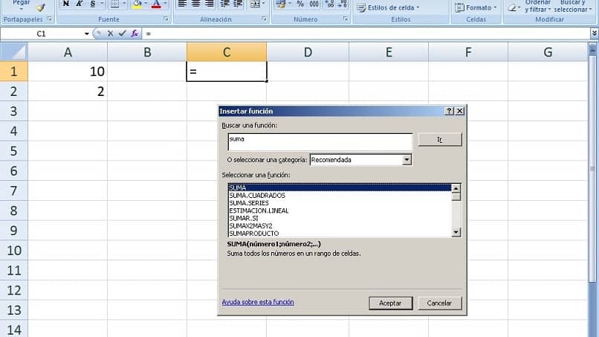This screenshot has height=337, width=599.
Task: Apply cell borders icon
Action: tap(114, 4)
